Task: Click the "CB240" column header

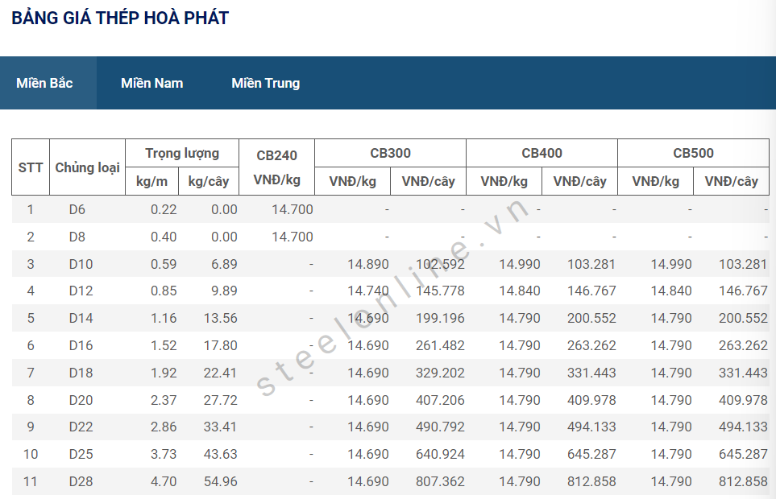Action: pyautogui.click(x=276, y=167)
